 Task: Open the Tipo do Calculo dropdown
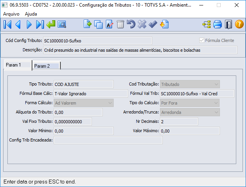190,103
